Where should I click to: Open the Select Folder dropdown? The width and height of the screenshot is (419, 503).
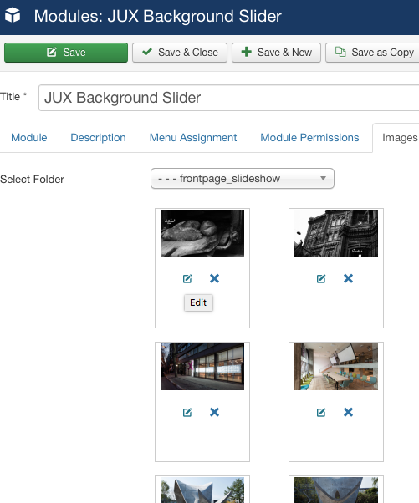tap(243, 178)
